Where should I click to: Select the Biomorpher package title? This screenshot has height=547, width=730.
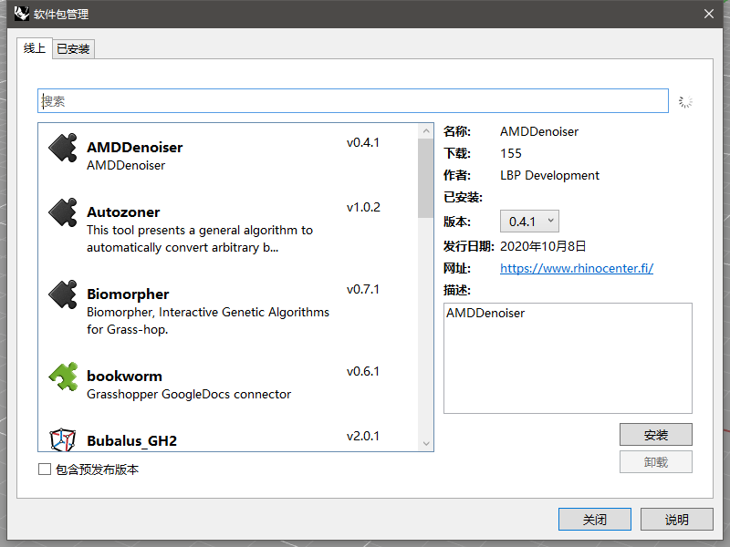[x=128, y=294]
